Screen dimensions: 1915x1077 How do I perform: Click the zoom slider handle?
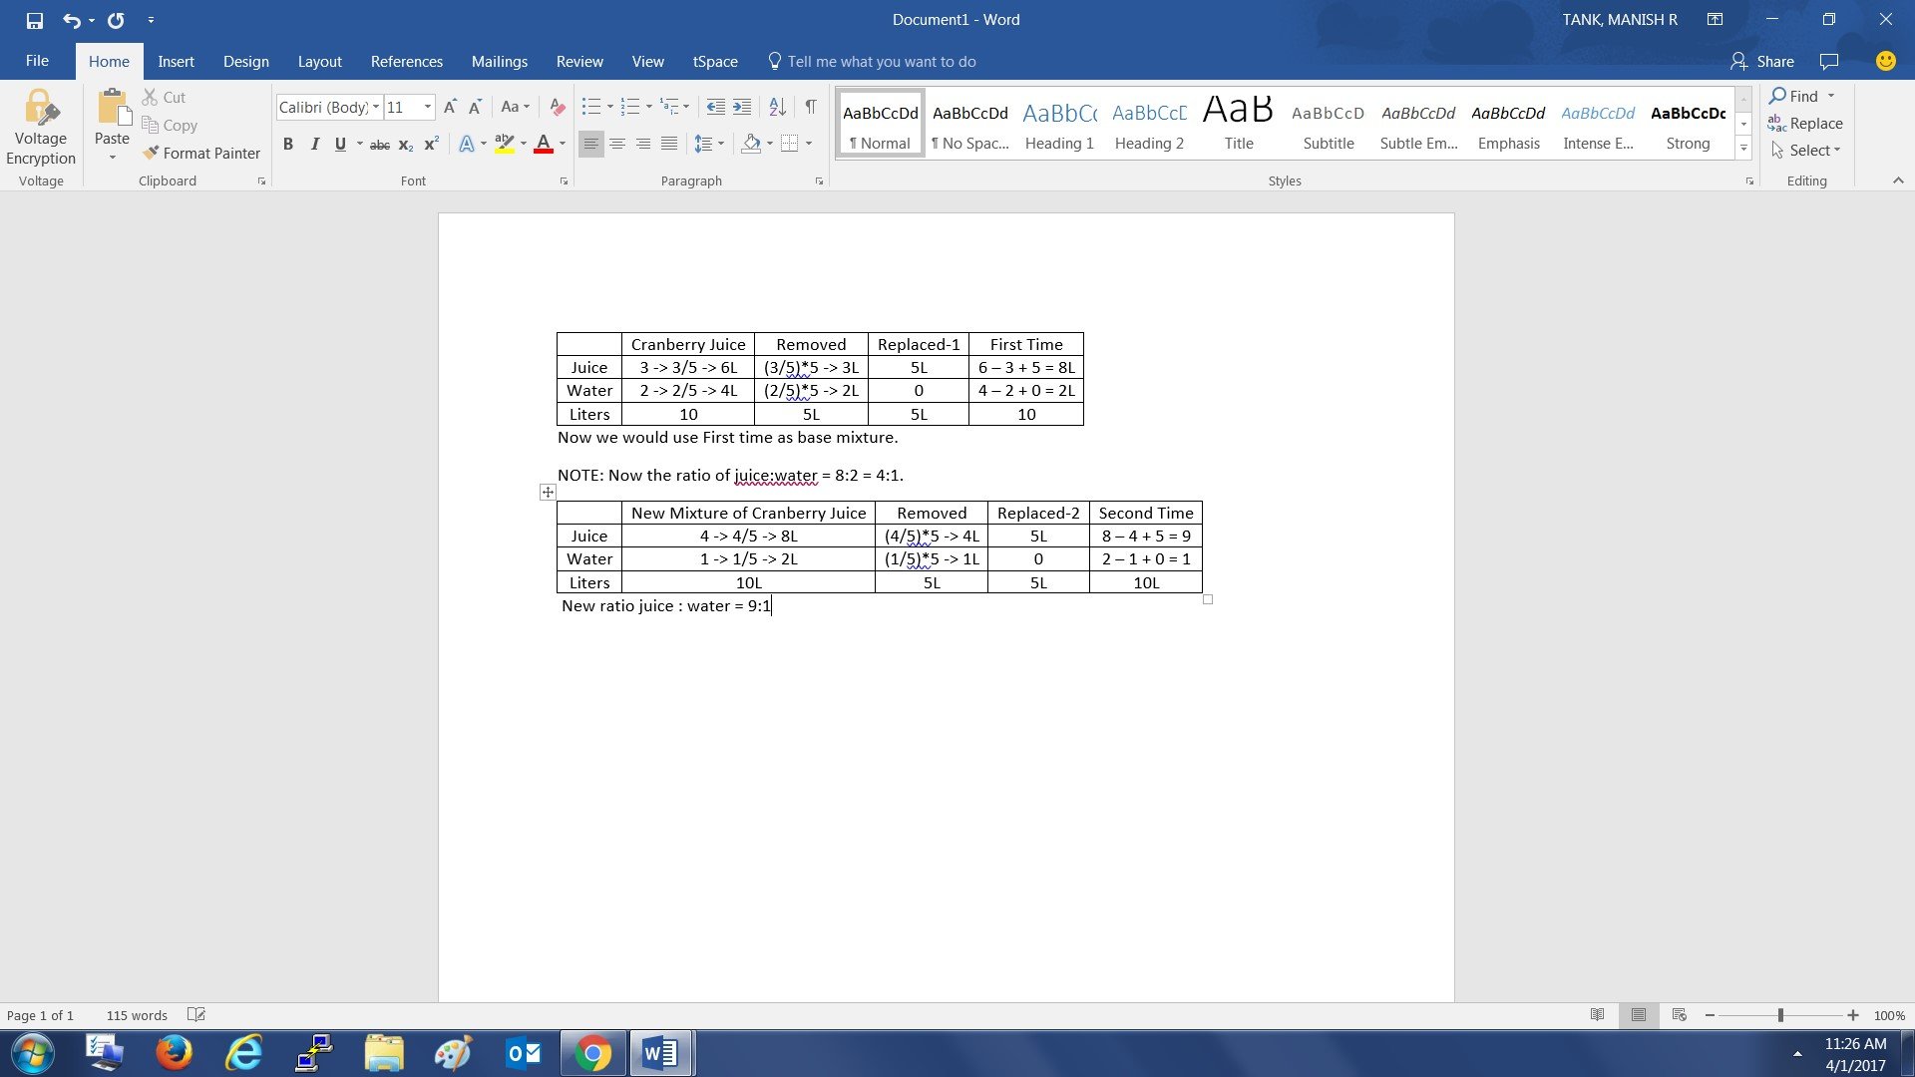1780,1015
